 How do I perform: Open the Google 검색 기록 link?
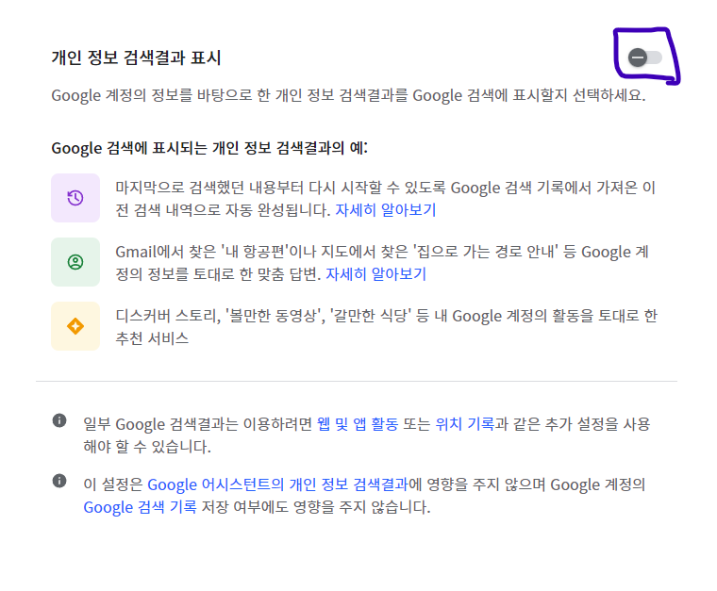[140, 507]
